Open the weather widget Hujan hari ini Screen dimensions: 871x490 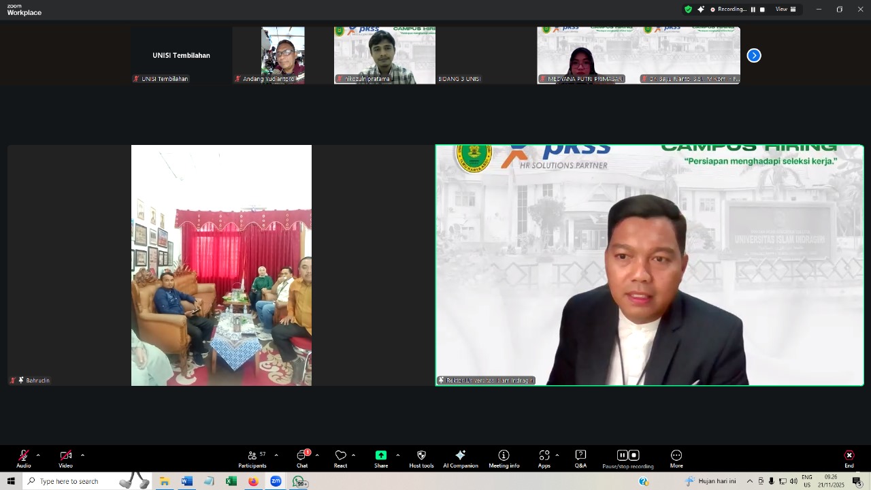point(710,481)
